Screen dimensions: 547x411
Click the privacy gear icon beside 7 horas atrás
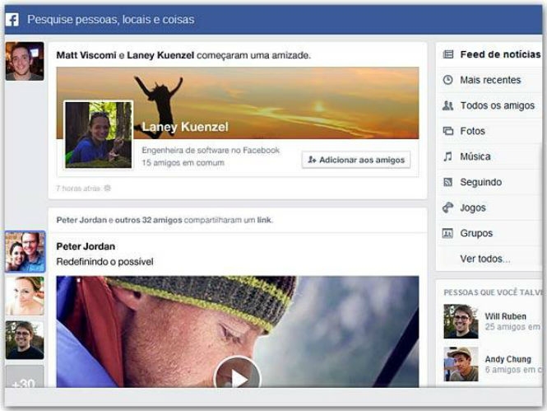[107, 189]
